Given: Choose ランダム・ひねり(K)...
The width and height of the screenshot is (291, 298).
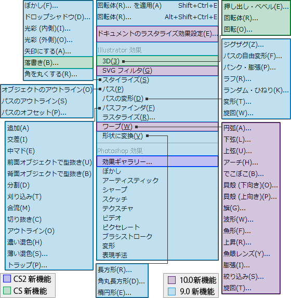Looking at the screenshot, I should (x=256, y=90).
